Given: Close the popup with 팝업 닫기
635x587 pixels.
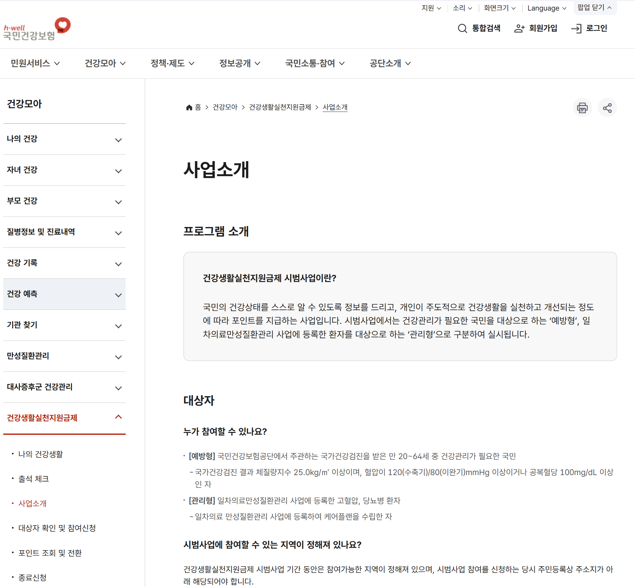Looking at the screenshot, I should click(594, 7).
